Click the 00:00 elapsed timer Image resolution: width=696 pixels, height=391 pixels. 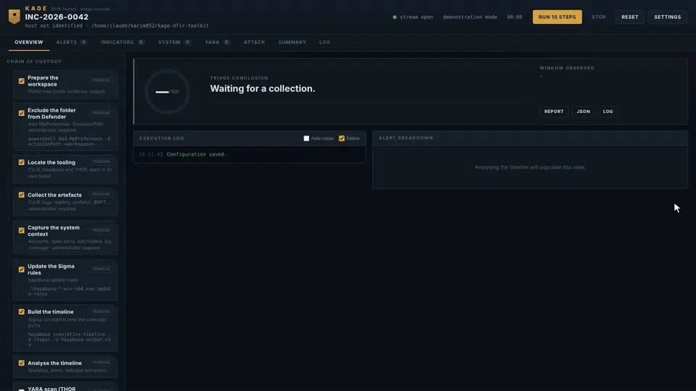[515, 17]
